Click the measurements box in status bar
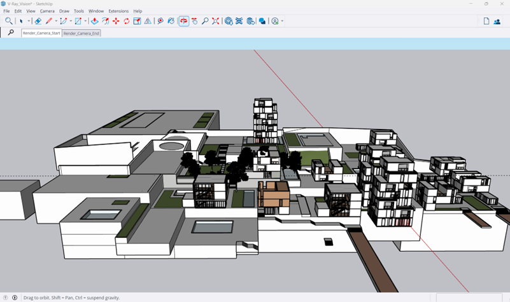 (469, 298)
